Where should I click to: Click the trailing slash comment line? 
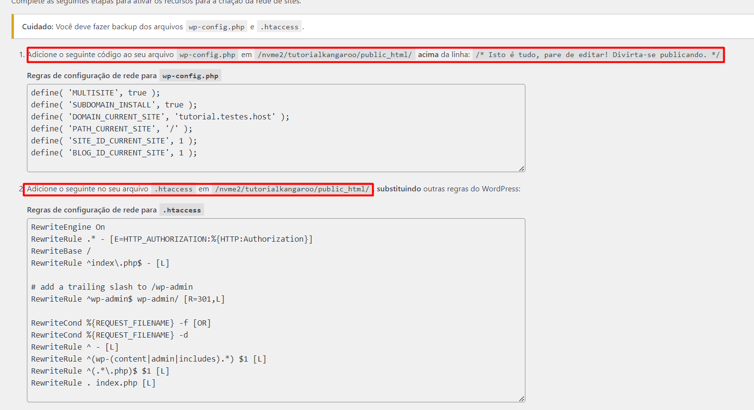pos(112,287)
